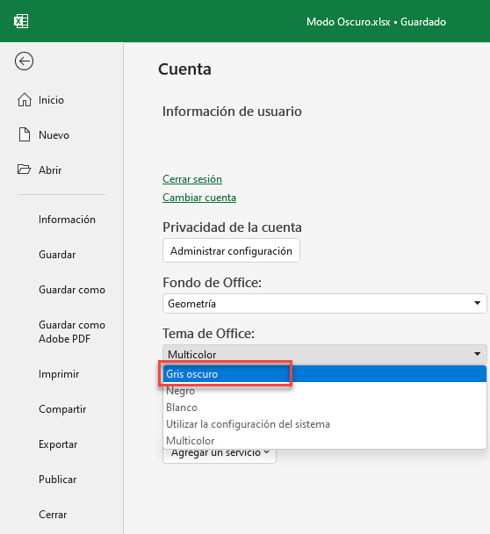Viewport: 490px width, 534px height.
Task: Select Guardar como Adobe PDF
Action: point(72,332)
